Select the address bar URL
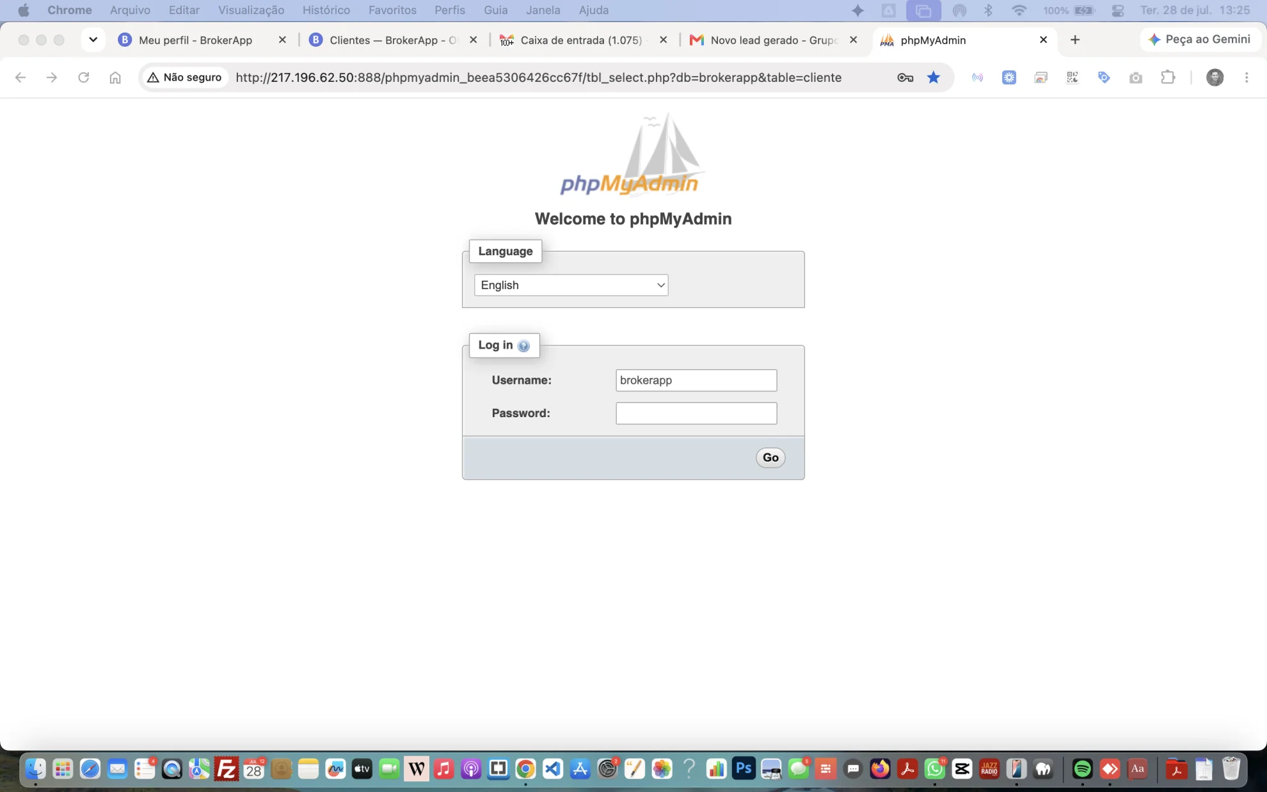1267x792 pixels. 538,77
